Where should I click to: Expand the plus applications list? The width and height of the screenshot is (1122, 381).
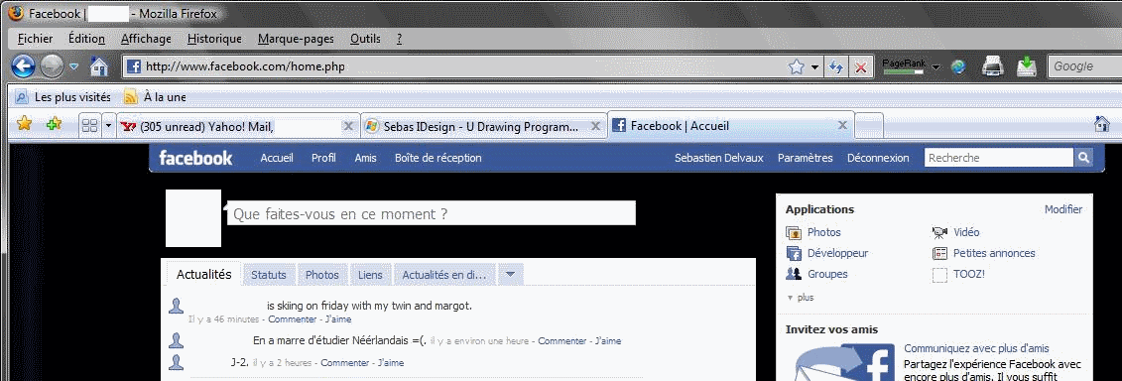click(x=800, y=298)
